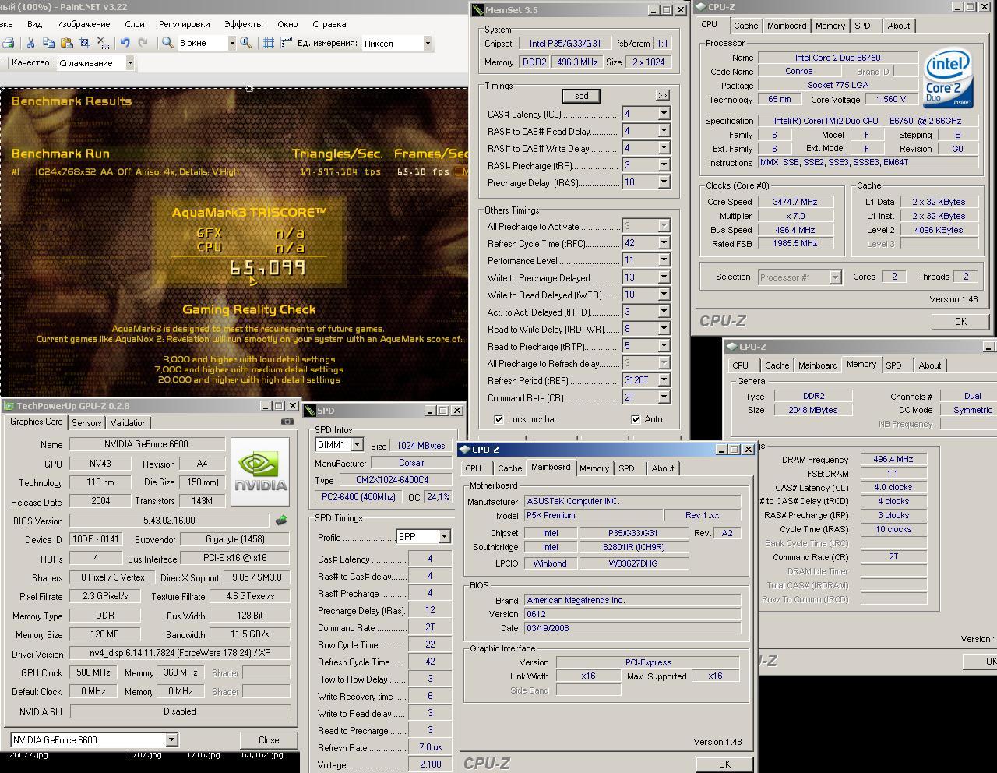Click the Close button in GPU-Z

(x=269, y=740)
